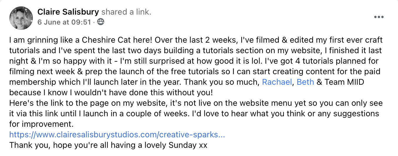Open Claire Salisbury's profile picture

21,18
